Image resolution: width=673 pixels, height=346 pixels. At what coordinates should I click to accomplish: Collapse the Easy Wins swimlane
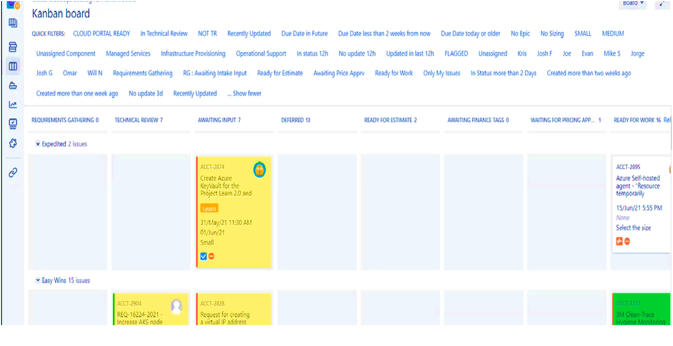[x=38, y=280]
